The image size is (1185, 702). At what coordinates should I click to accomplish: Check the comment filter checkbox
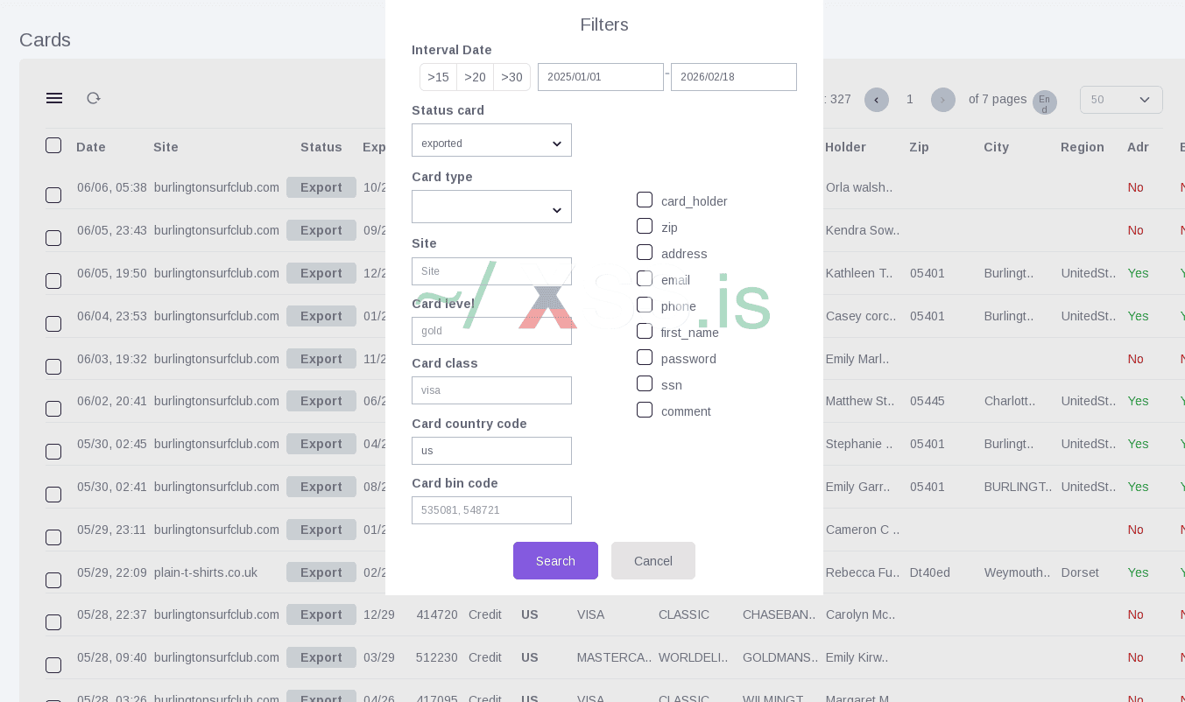coord(645,410)
